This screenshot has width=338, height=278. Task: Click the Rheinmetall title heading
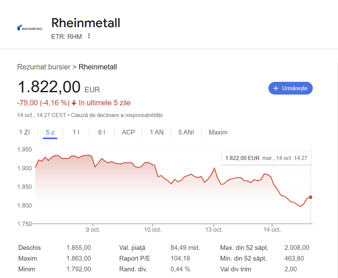coord(86,23)
